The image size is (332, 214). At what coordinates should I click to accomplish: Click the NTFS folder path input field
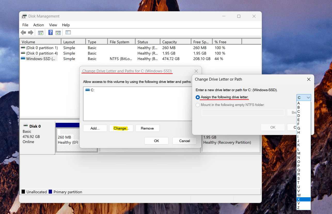pos(243,112)
